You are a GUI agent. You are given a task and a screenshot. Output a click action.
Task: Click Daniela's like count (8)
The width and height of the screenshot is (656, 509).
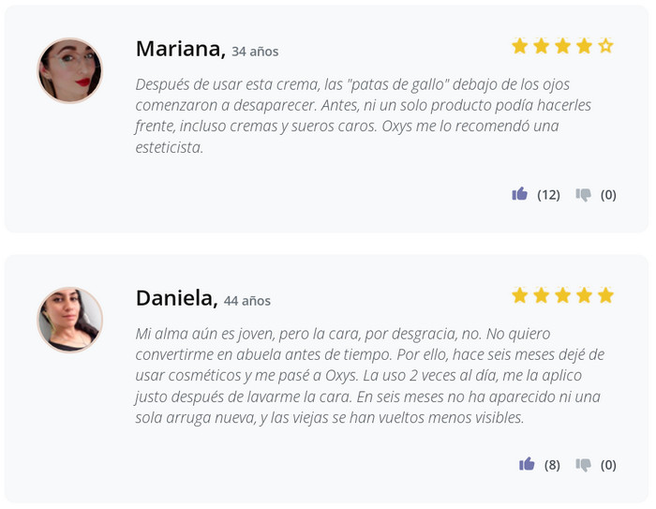coord(552,465)
